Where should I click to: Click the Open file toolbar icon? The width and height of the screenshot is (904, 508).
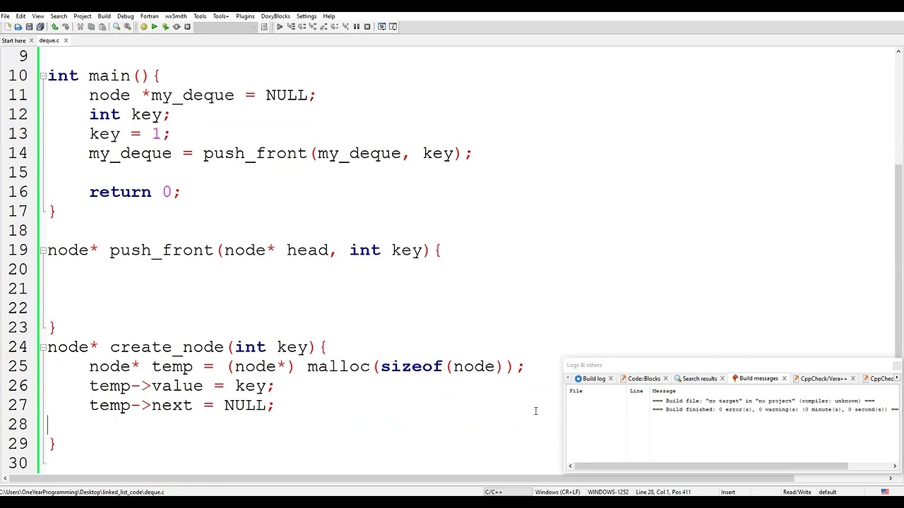pyautogui.click(x=18, y=27)
